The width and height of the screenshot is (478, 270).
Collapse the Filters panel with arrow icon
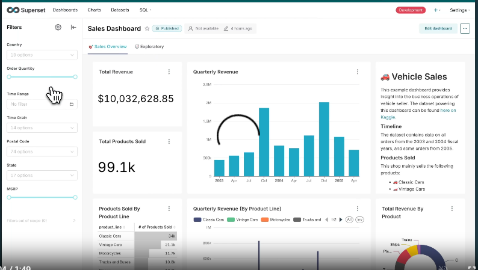[73, 28]
